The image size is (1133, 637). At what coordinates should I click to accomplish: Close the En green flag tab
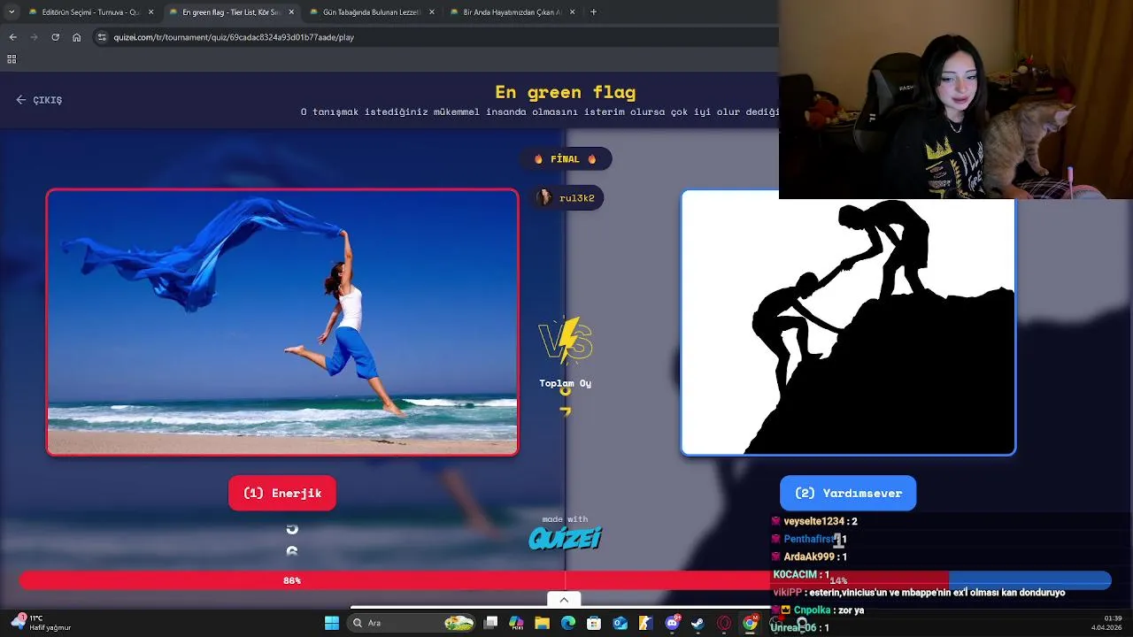pos(291,12)
